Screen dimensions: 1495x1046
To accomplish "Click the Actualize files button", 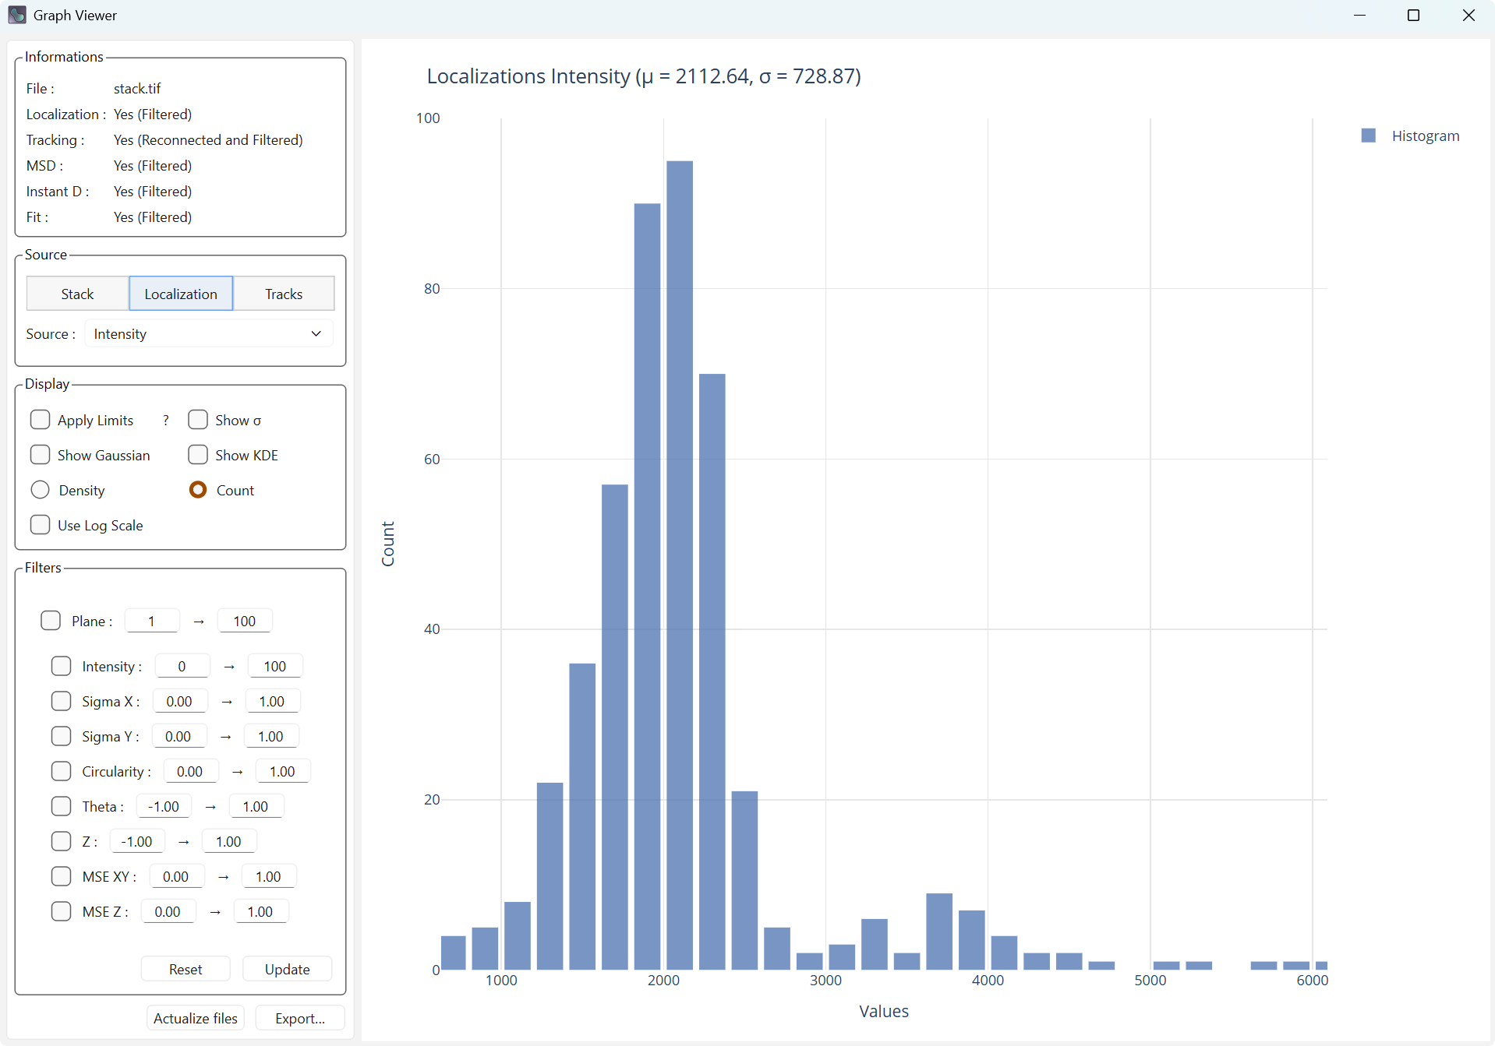I will coord(195,1018).
